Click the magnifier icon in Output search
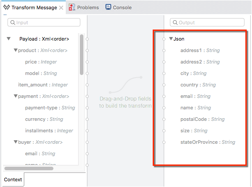 175,22
